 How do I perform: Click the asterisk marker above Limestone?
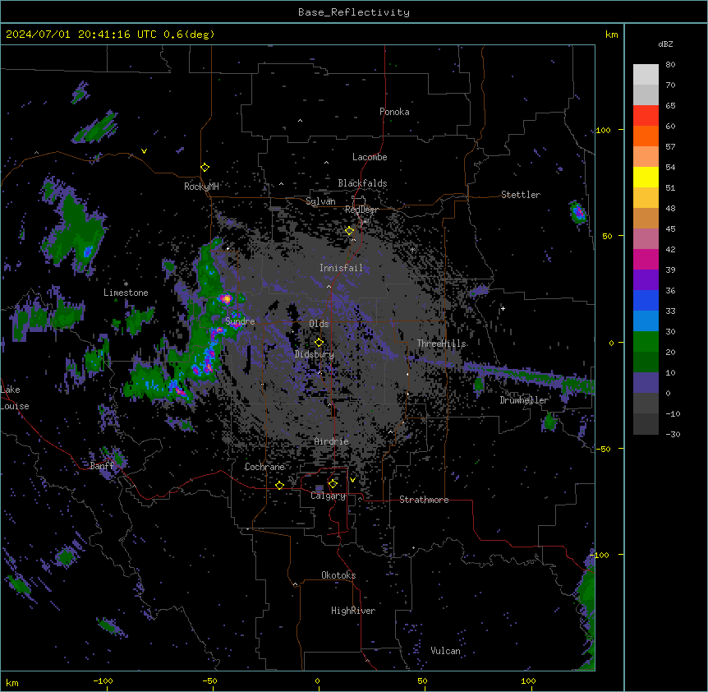point(126,284)
